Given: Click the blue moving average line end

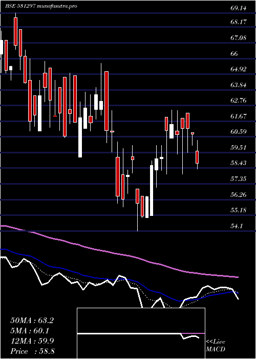Looking at the screenshot, I should pos(237,293).
